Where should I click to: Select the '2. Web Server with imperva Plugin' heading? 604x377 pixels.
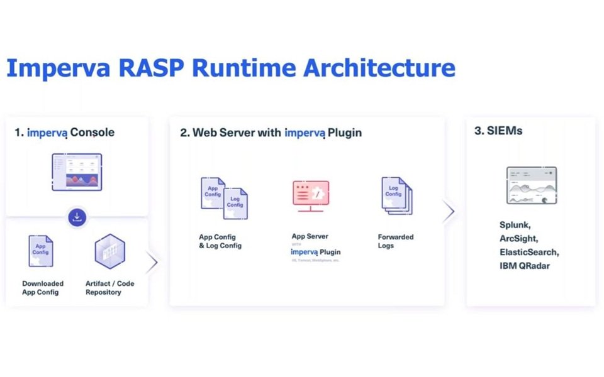click(x=271, y=133)
